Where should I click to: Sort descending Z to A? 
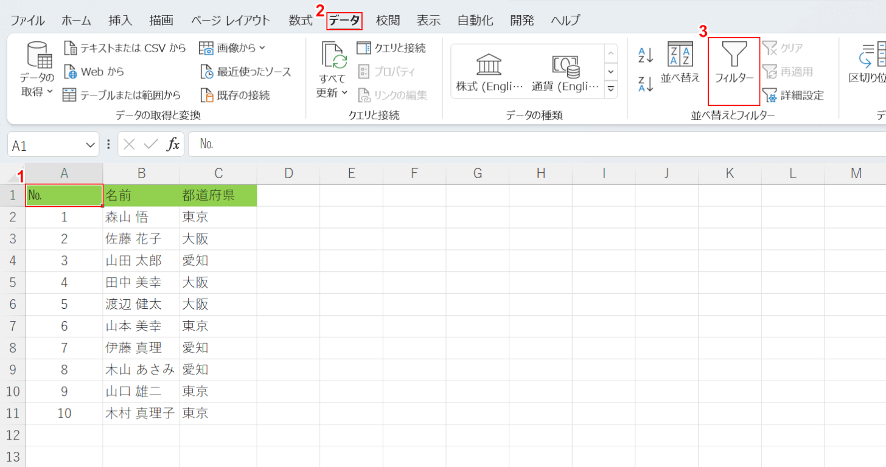tap(646, 83)
